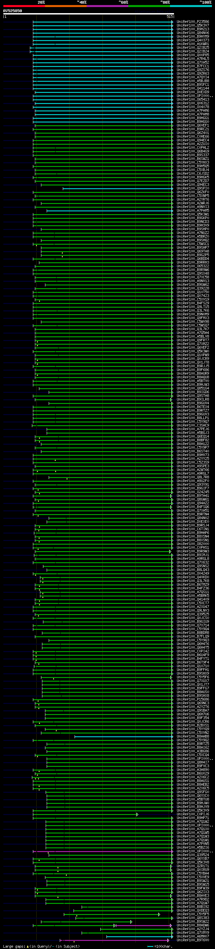The image size is (215, 949).
Task: Click UniRef100_Q6ZIX3 label
Action: tap(193, 892)
